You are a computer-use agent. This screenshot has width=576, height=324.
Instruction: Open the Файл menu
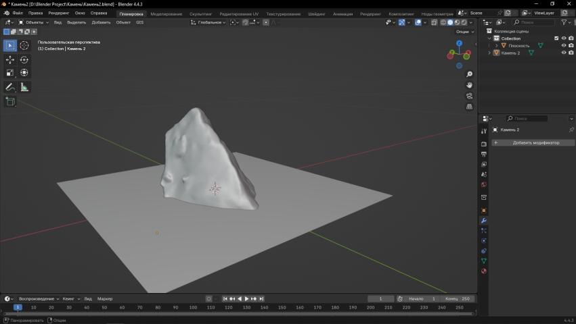point(18,13)
